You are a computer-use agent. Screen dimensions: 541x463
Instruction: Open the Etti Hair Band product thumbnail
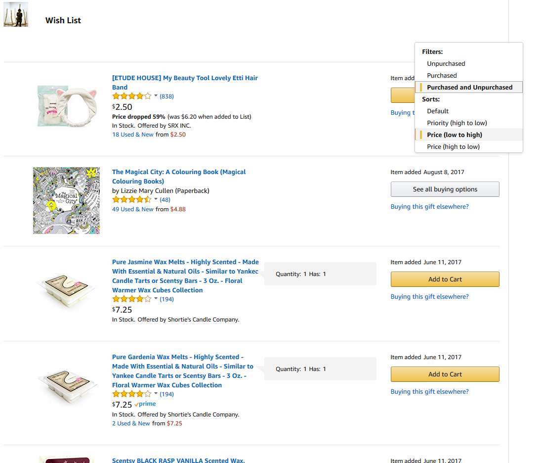(67, 106)
